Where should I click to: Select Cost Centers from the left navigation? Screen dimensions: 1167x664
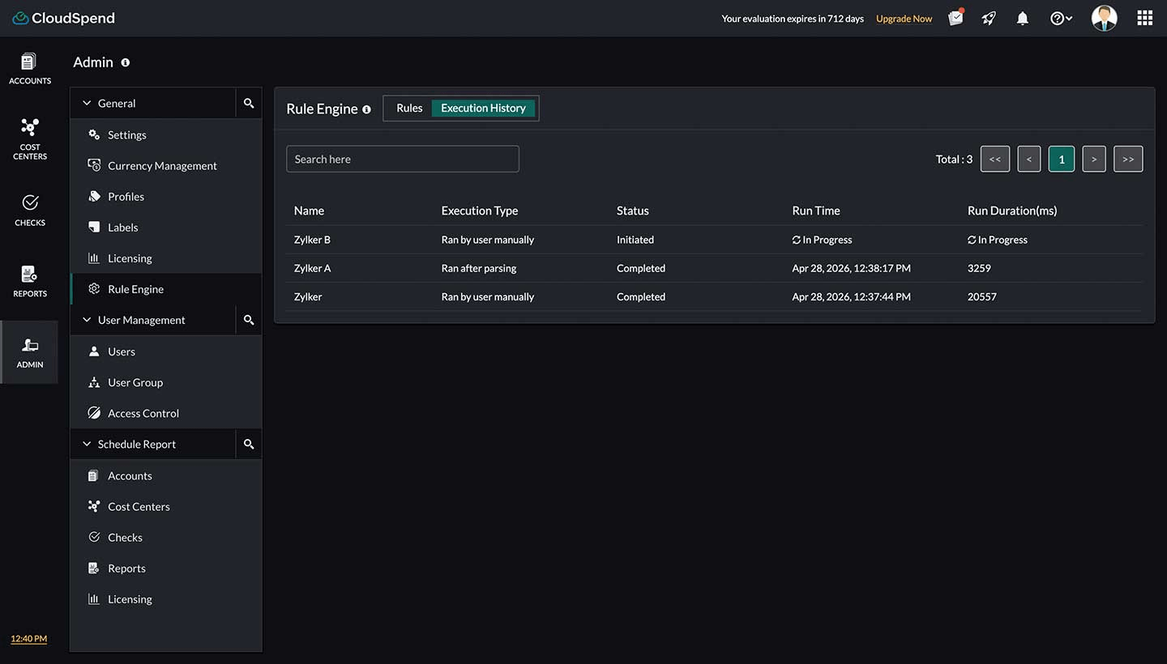click(29, 138)
